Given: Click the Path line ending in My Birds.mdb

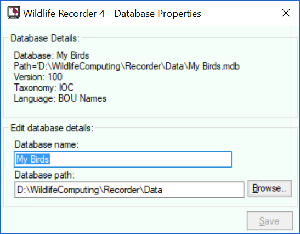Looking at the screenshot, I should 127,66.
